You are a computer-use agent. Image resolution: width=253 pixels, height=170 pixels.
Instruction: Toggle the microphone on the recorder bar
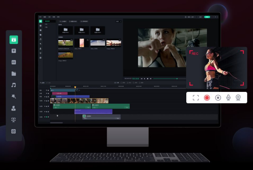click(x=228, y=97)
